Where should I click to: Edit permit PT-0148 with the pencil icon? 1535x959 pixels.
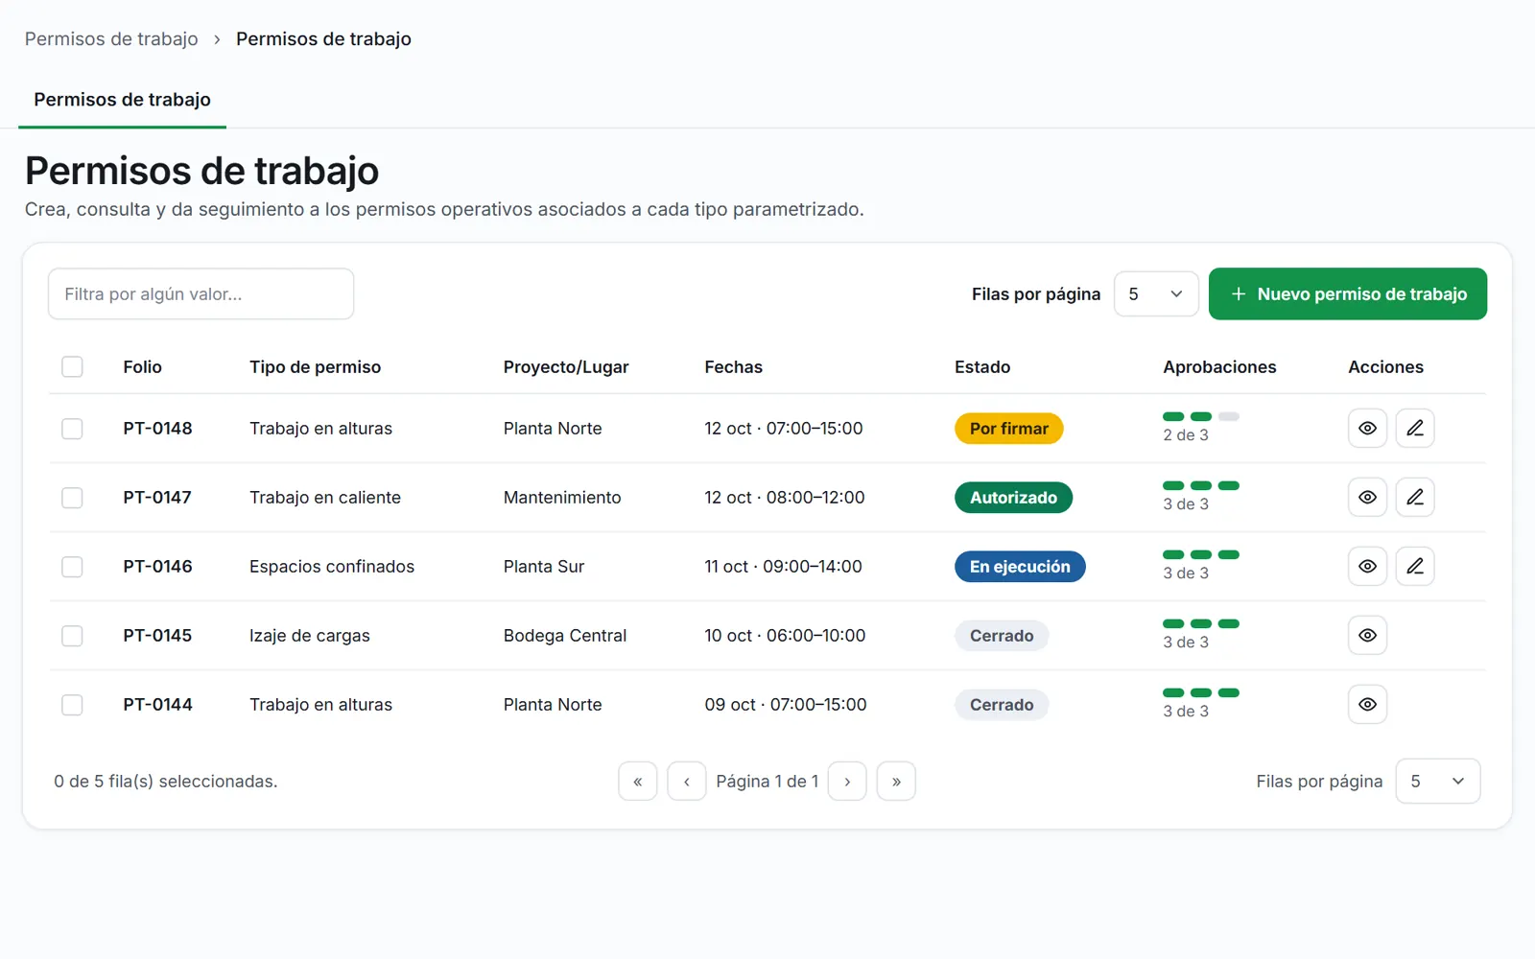tap(1415, 429)
